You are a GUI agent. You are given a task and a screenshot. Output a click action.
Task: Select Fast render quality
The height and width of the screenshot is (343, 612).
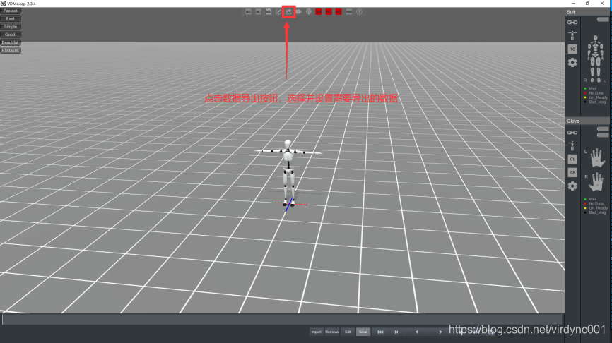coord(11,19)
